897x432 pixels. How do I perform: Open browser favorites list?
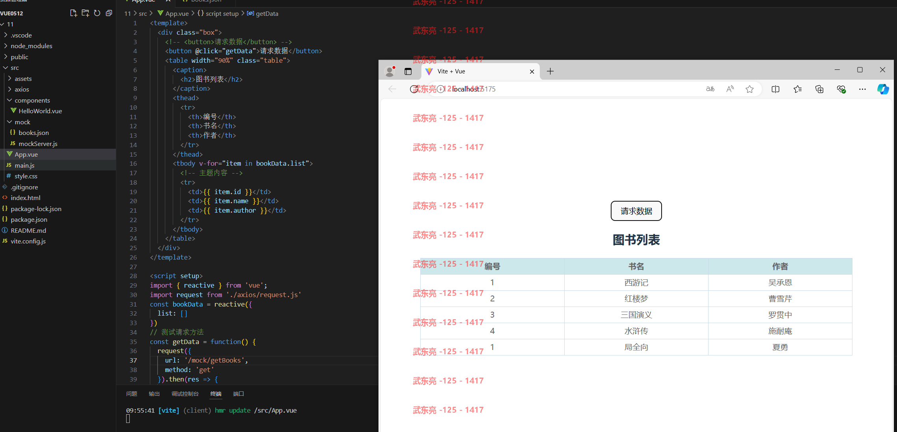797,89
